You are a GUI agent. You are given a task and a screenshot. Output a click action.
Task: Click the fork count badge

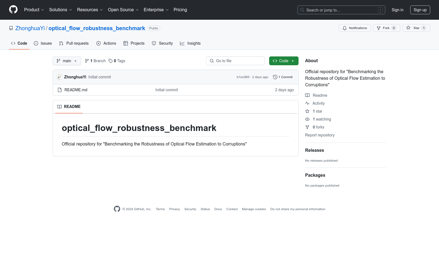click(394, 28)
